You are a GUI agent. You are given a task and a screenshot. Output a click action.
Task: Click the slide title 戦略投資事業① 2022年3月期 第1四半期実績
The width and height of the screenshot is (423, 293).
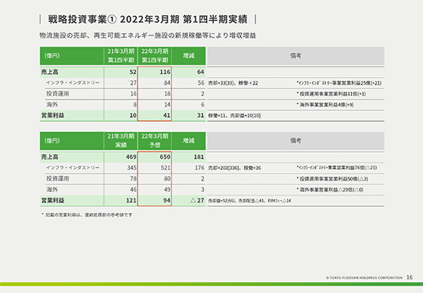[147, 20]
